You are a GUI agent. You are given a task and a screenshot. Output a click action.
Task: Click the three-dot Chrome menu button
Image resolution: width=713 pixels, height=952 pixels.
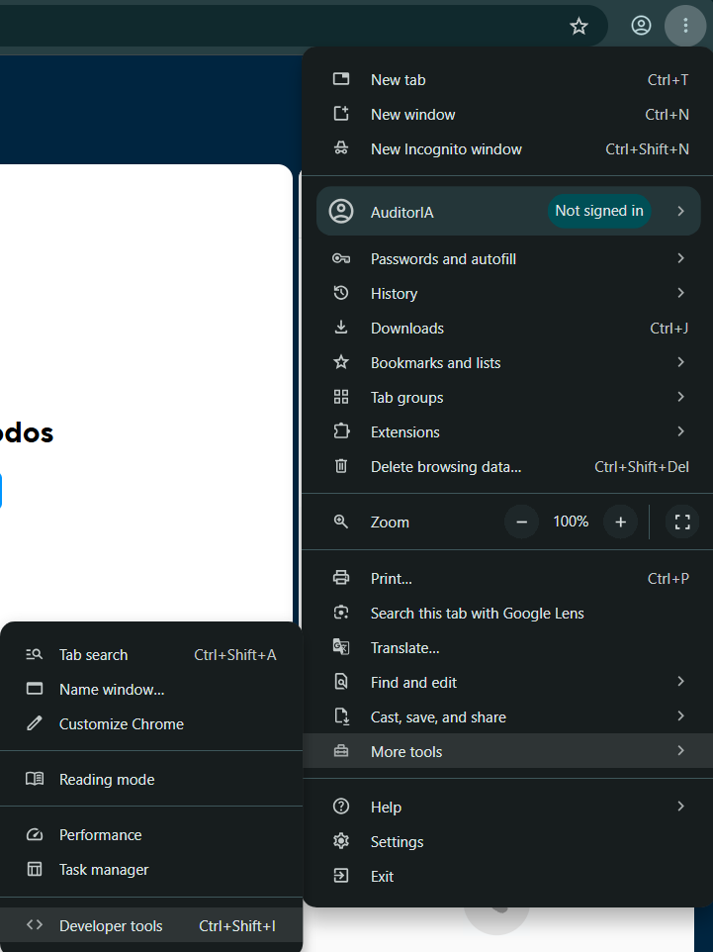pyautogui.click(x=685, y=26)
